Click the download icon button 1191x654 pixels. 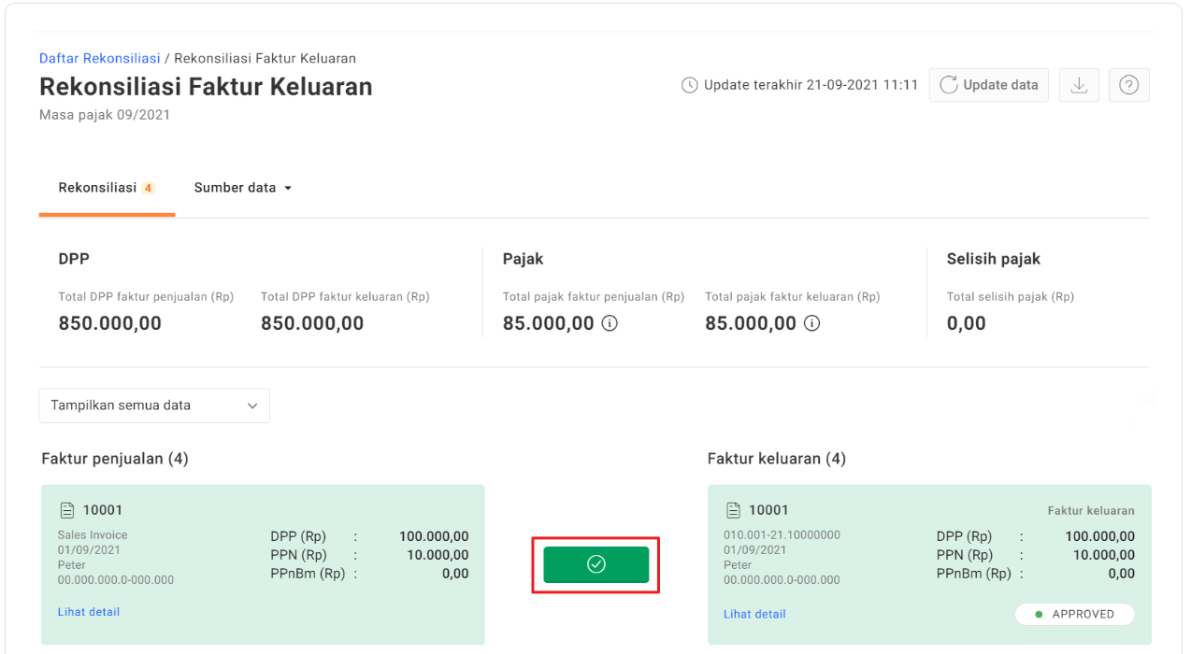point(1079,85)
